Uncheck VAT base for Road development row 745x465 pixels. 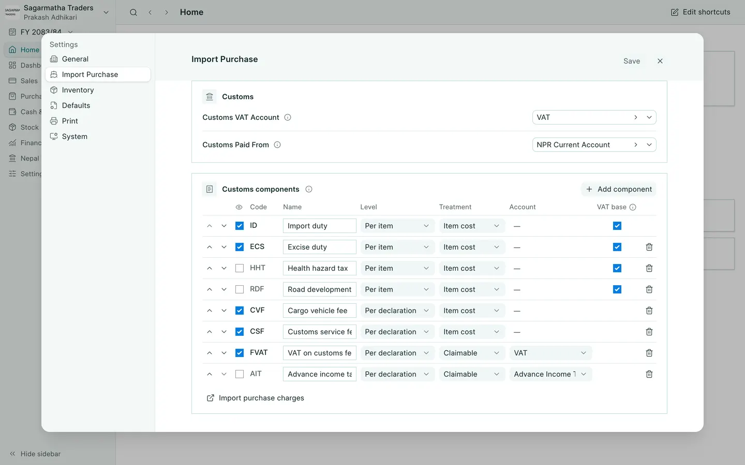(617, 289)
